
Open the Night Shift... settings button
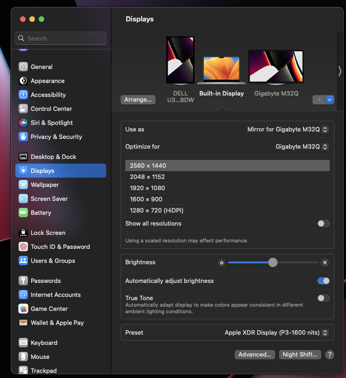pos(300,355)
